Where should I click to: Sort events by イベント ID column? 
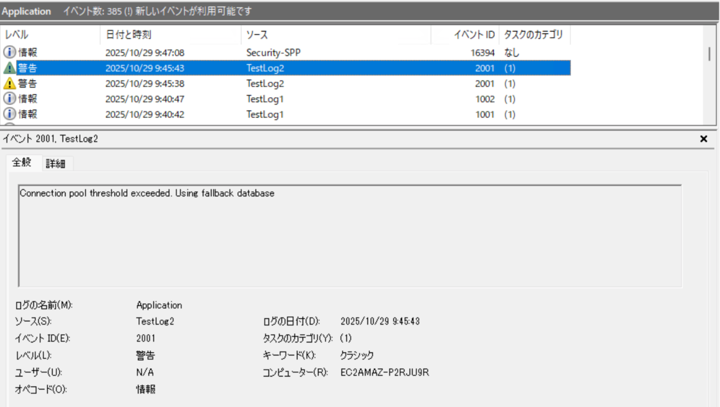coord(474,35)
